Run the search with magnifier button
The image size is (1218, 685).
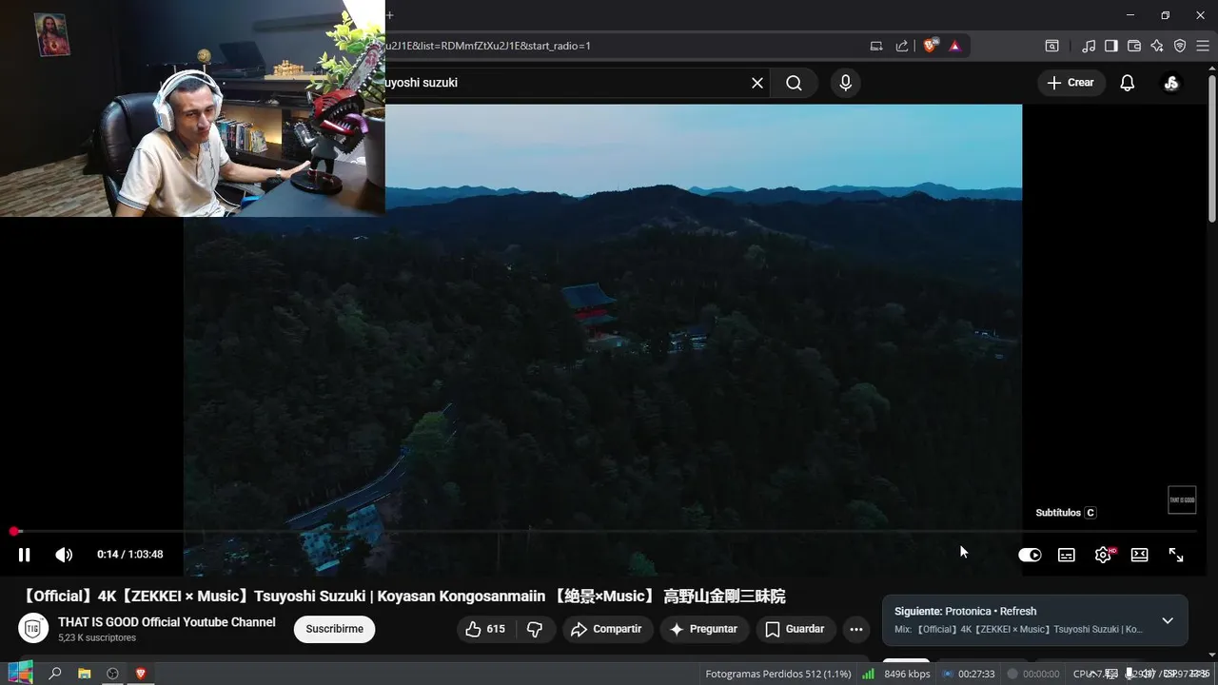point(794,83)
